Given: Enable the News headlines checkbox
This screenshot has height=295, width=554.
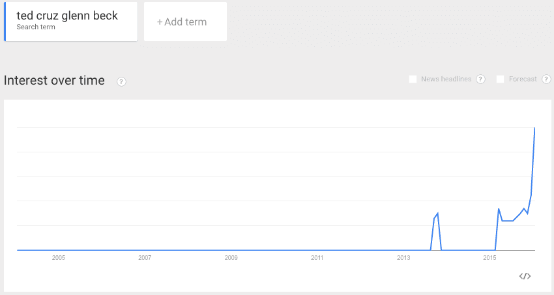Looking at the screenshot, I should click(413, 79).
